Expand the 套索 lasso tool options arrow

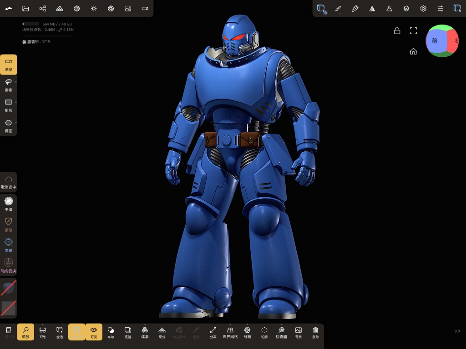pos(16,82)
